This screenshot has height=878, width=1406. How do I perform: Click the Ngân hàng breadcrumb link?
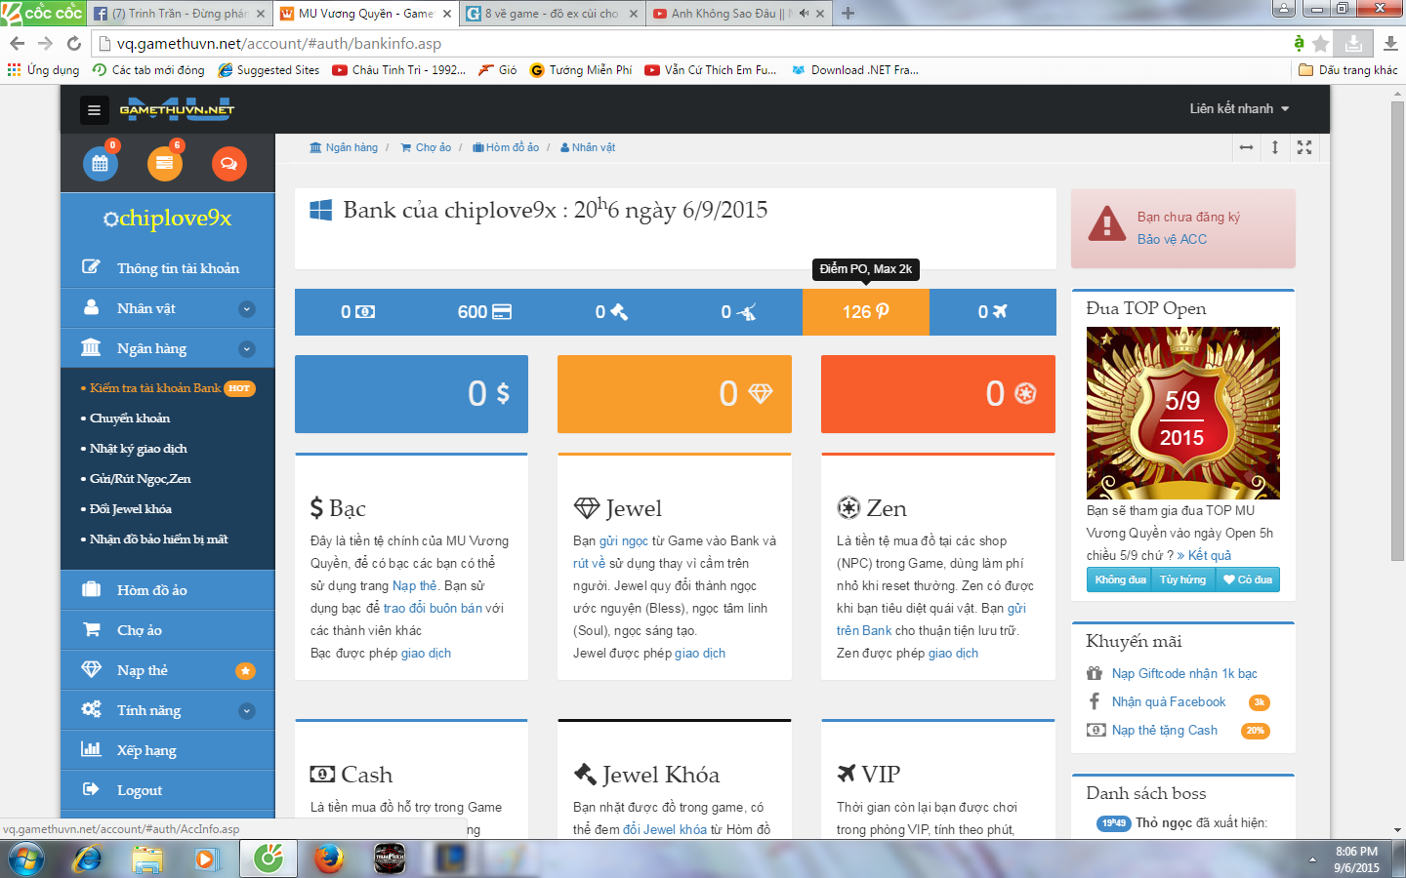point(344,147)
